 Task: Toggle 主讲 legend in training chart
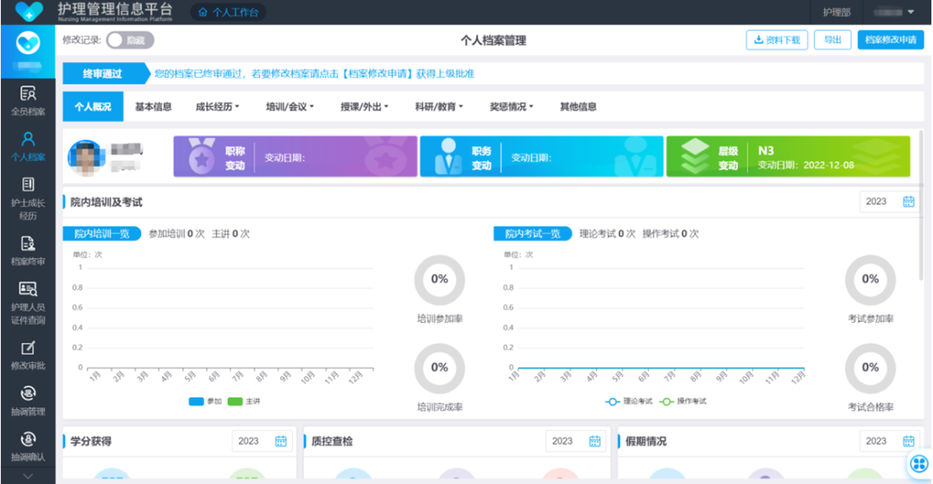(x=244, y=401)
